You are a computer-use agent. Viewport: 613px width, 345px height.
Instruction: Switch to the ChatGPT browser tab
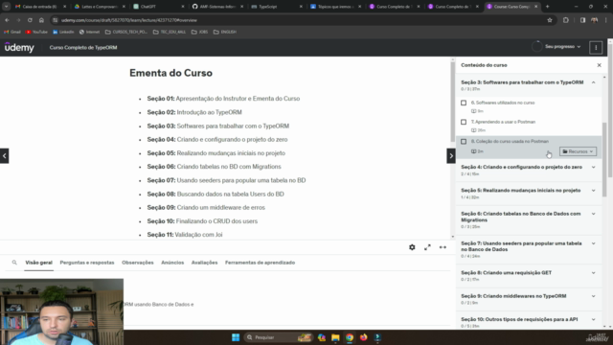158,7
